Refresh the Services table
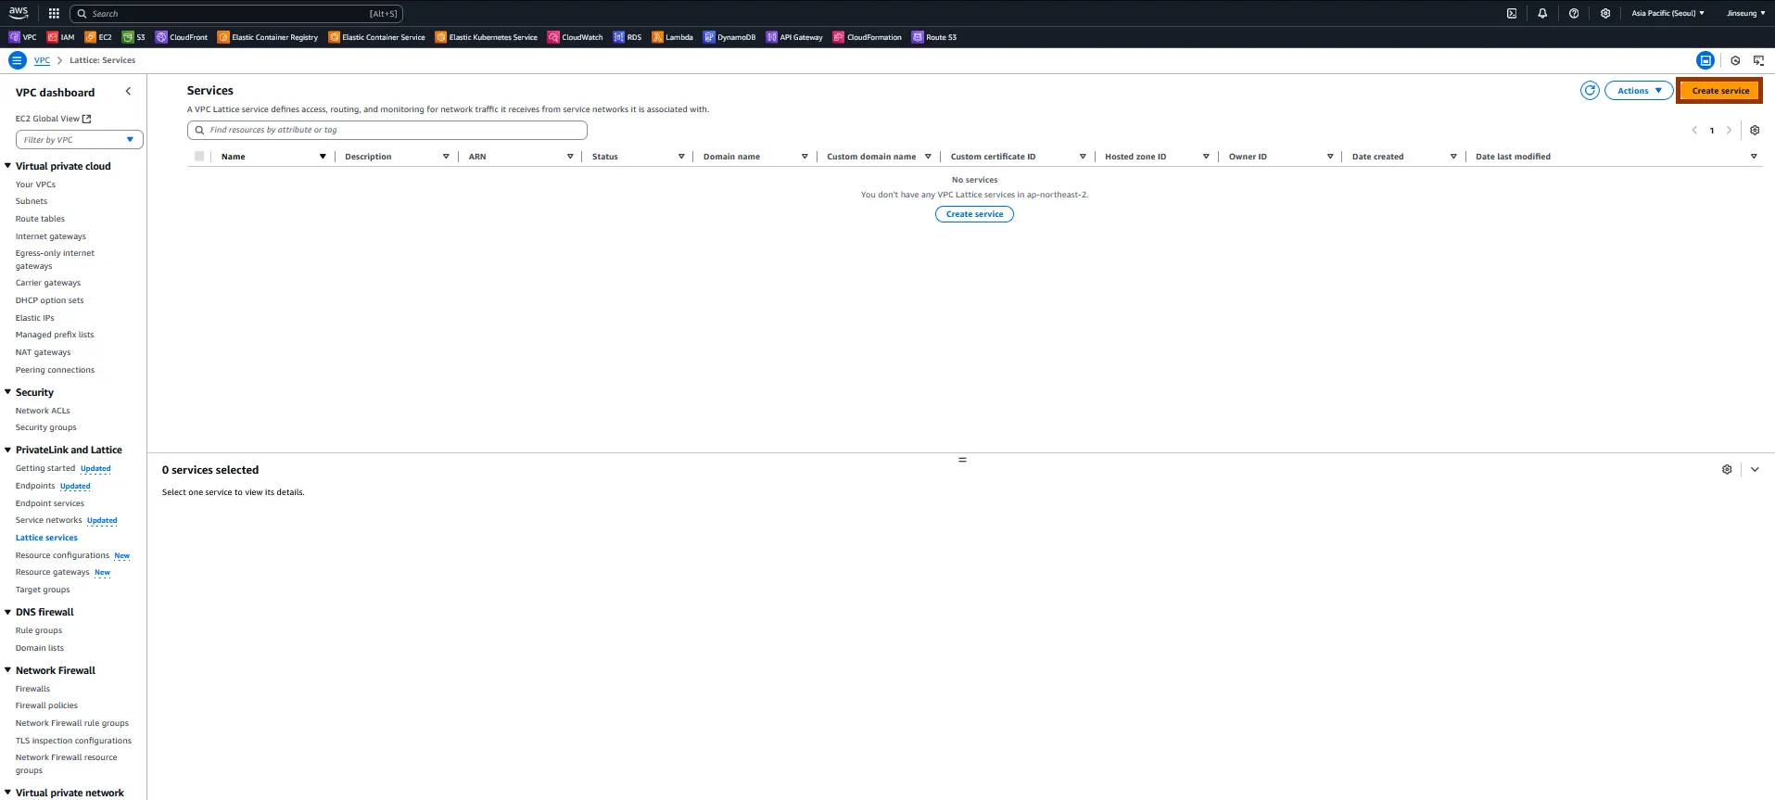1775x800 pixels. click(1590, 91)
